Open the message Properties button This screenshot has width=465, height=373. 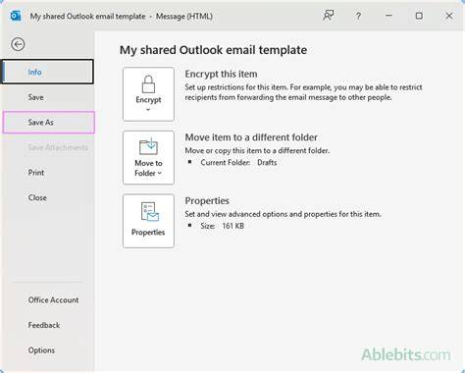(148, 221)
